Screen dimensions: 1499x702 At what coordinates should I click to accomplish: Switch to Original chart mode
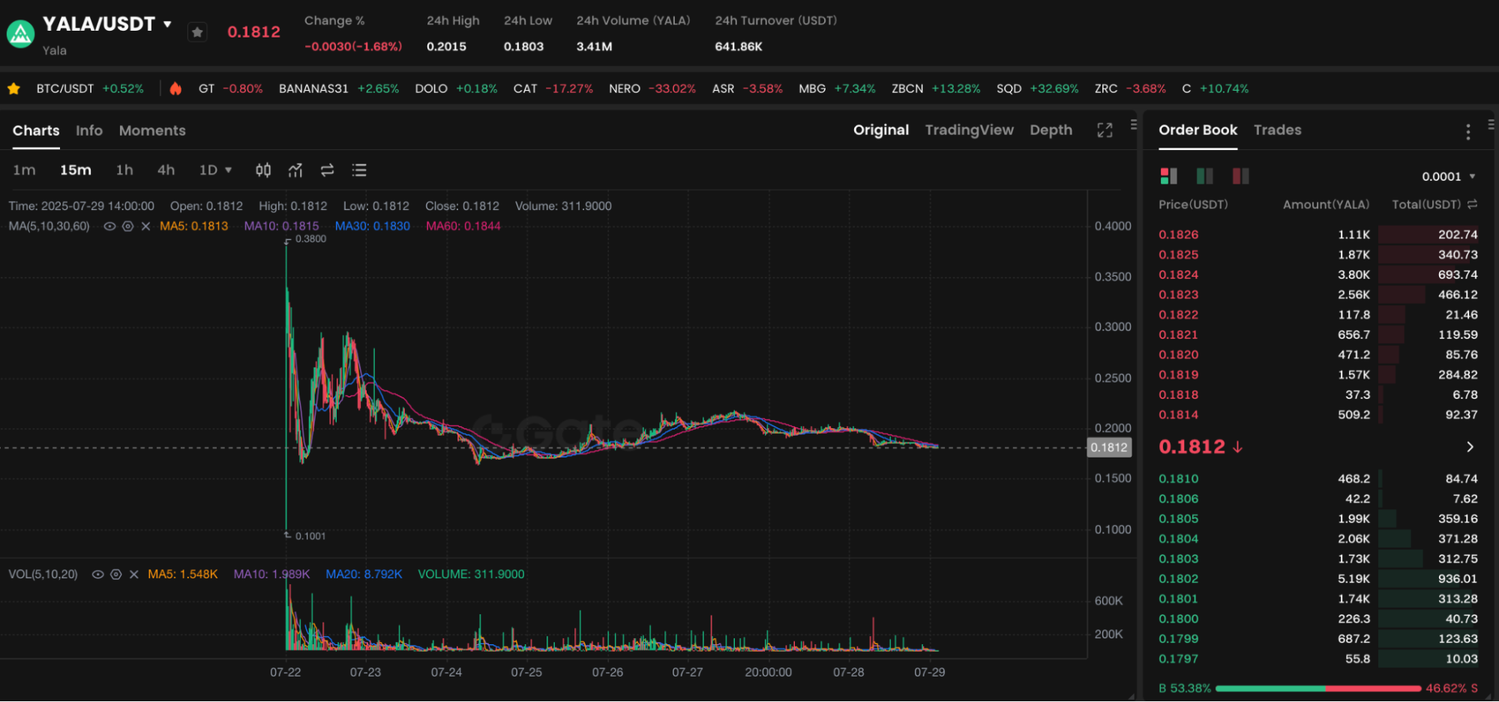881,130
